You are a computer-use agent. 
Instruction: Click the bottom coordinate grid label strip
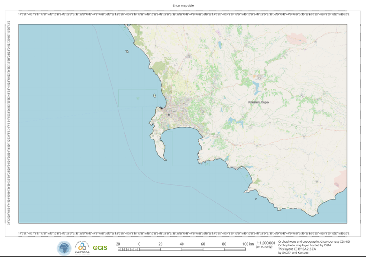click(183, 233)
